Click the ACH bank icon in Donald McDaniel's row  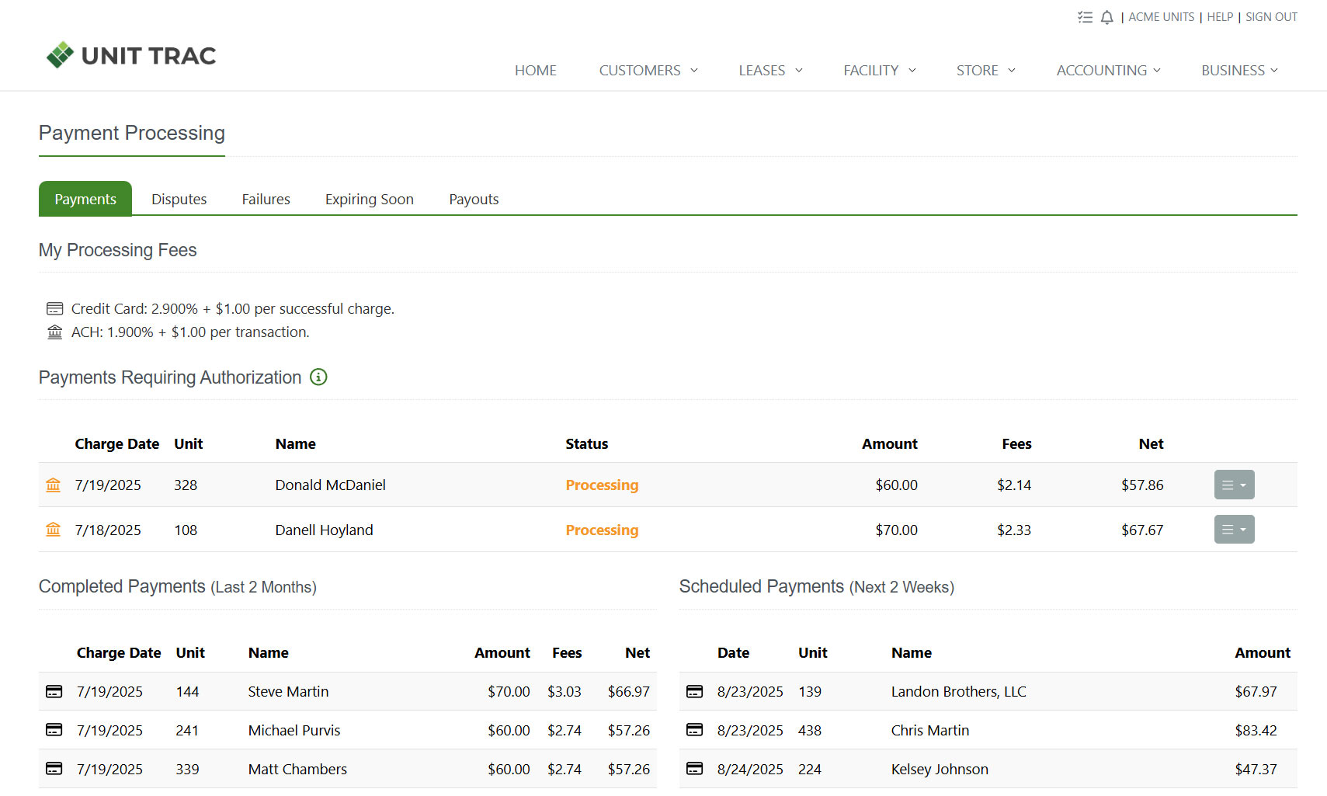pos(53,485)
